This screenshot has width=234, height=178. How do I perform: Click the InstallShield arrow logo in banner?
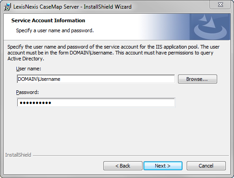[x=210, y=27]
